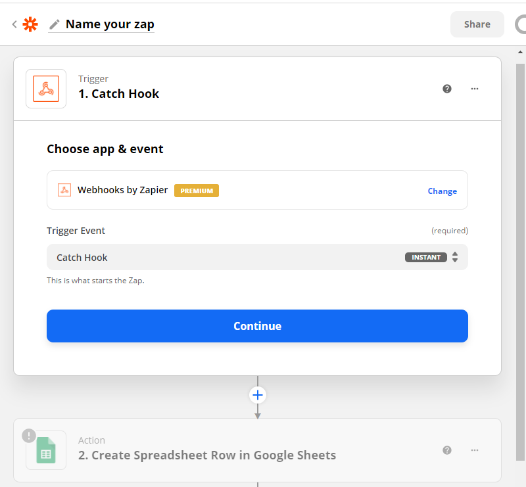The height and width of the screenshot is (487, 526).
Task: Click the warning exclamation badge on action
Action: point(29,436)
